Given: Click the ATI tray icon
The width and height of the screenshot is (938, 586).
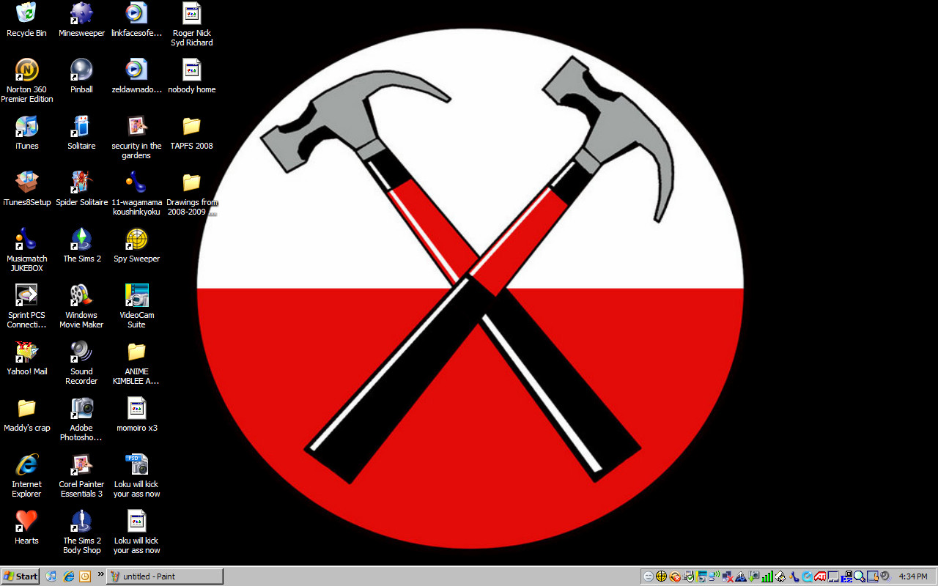Looking at the screenshot, I should pos(819,576).
